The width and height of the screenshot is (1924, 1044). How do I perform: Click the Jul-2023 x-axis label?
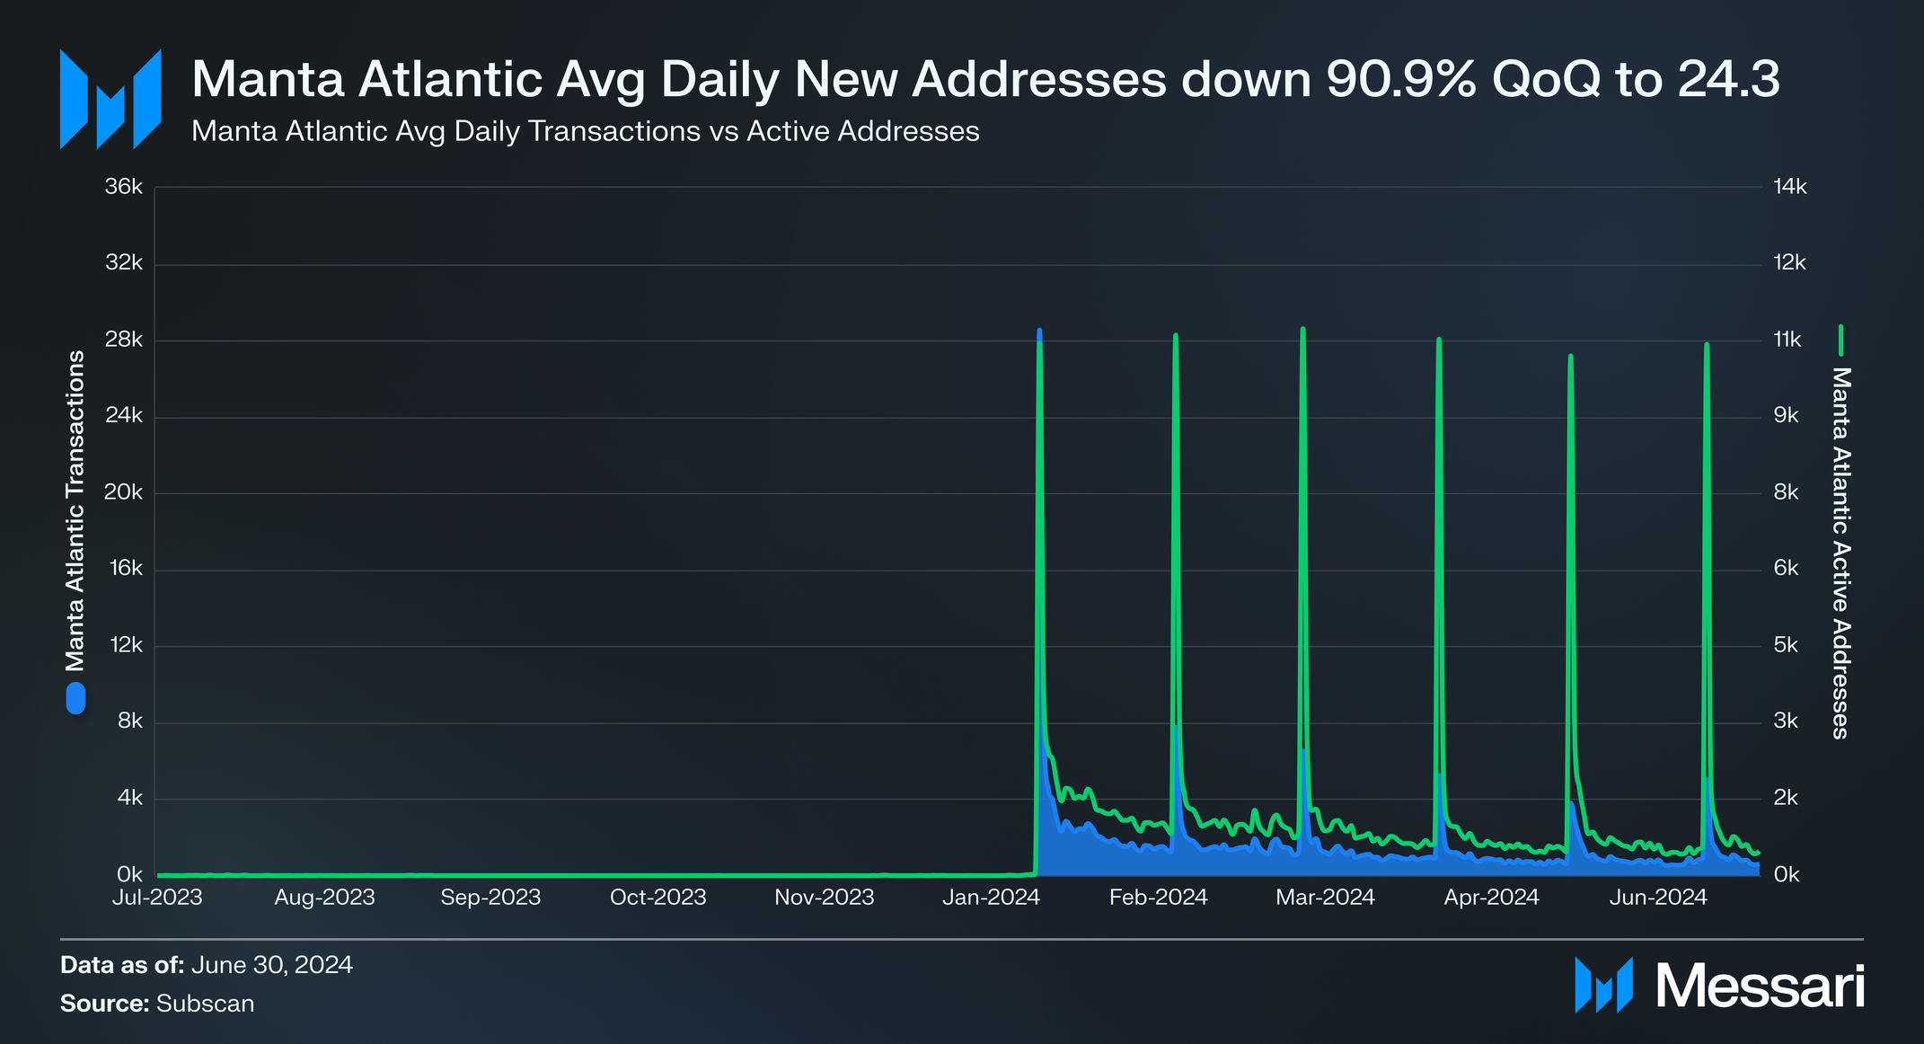click(x=157, y=897)
